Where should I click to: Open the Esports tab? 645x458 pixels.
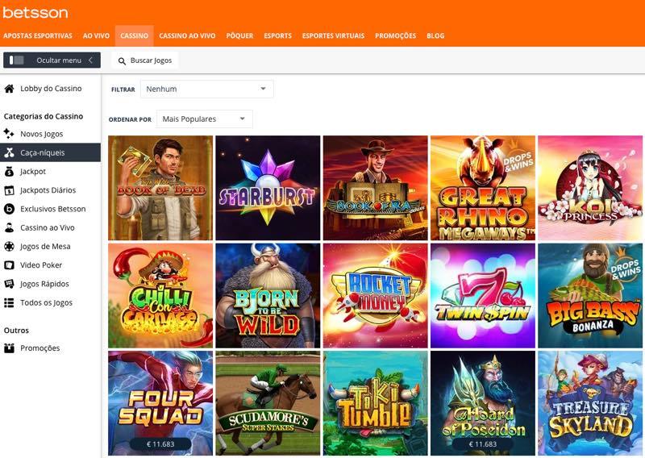(x=277, y=35)
